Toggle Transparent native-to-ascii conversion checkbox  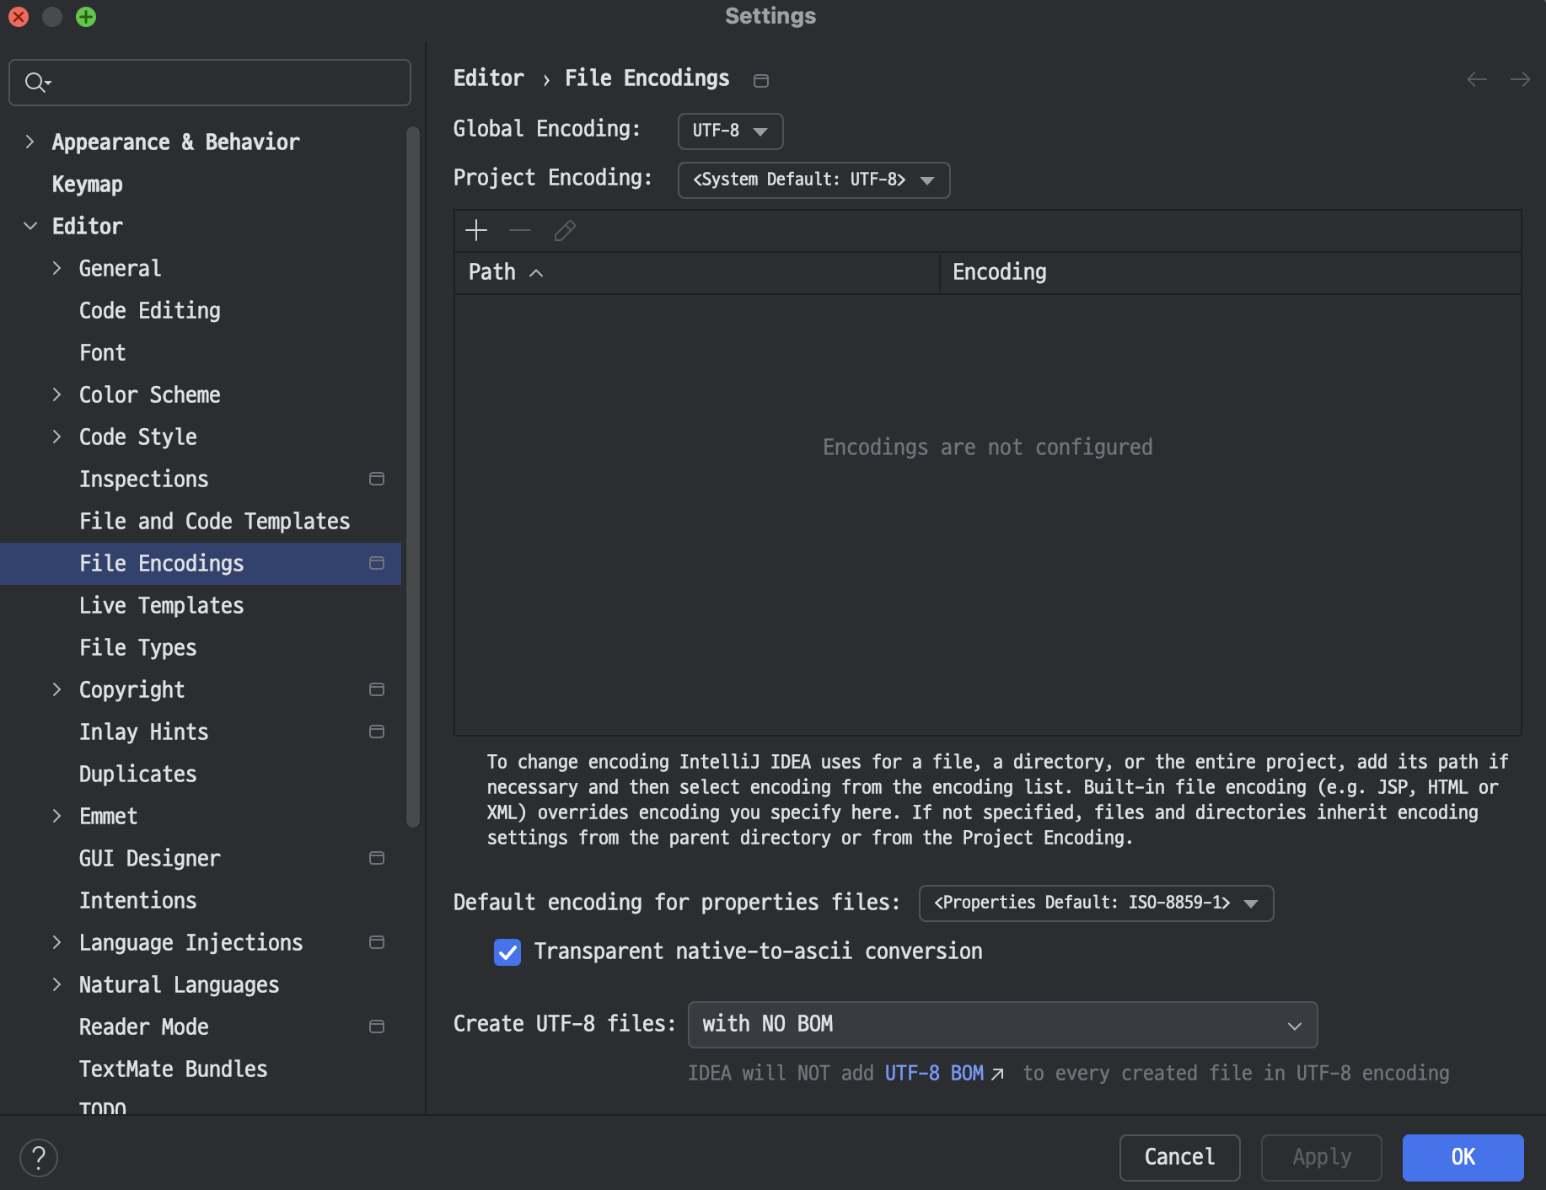(x=507, y=952)
